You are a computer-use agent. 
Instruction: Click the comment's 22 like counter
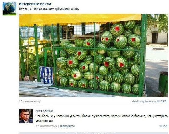(x=165, y=126)
